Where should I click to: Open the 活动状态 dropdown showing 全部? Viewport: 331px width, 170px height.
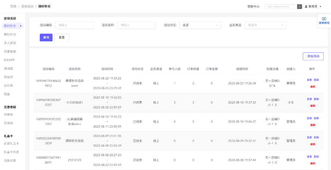(x=200, y=25)
